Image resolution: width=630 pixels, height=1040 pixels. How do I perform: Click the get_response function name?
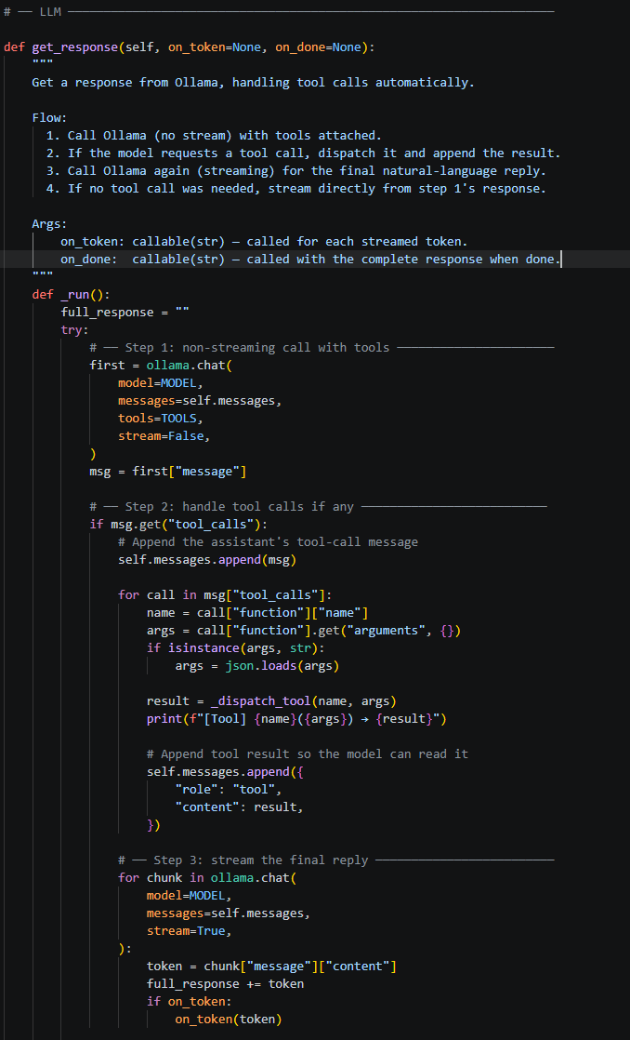click(75, 47)
